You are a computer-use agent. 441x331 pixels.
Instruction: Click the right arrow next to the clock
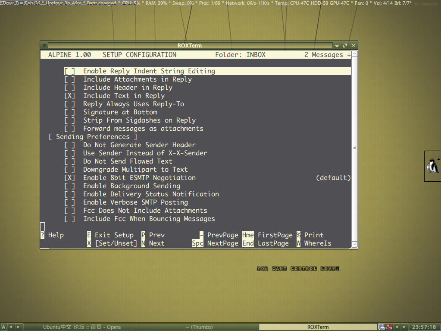tap(404, 327)
